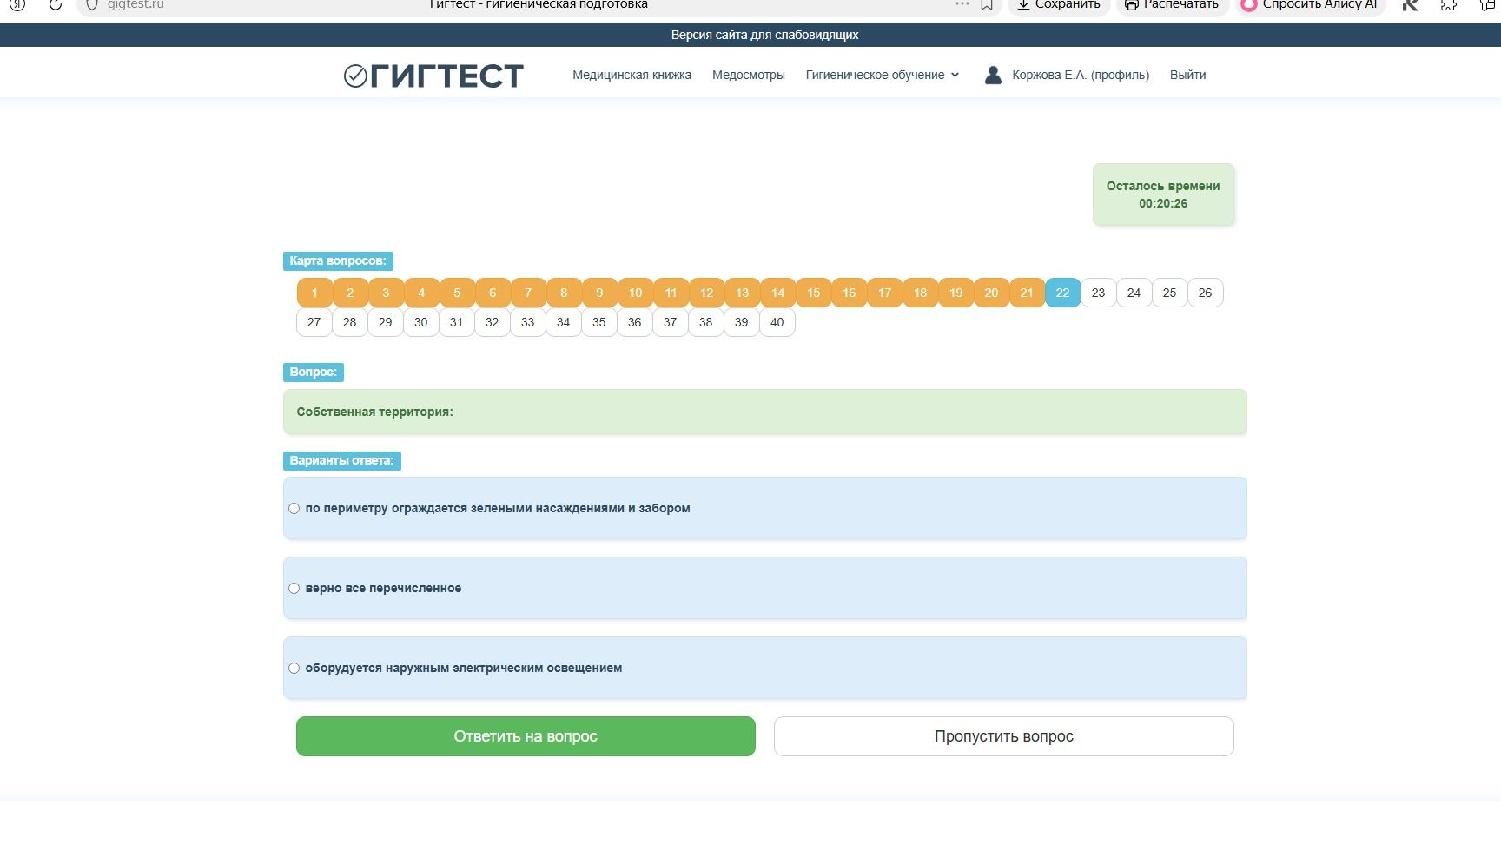The width and height of the screenshot is (1501, 844).
Task: Open the Медицинская книжка menu item
Action: (x=631, y=76)
